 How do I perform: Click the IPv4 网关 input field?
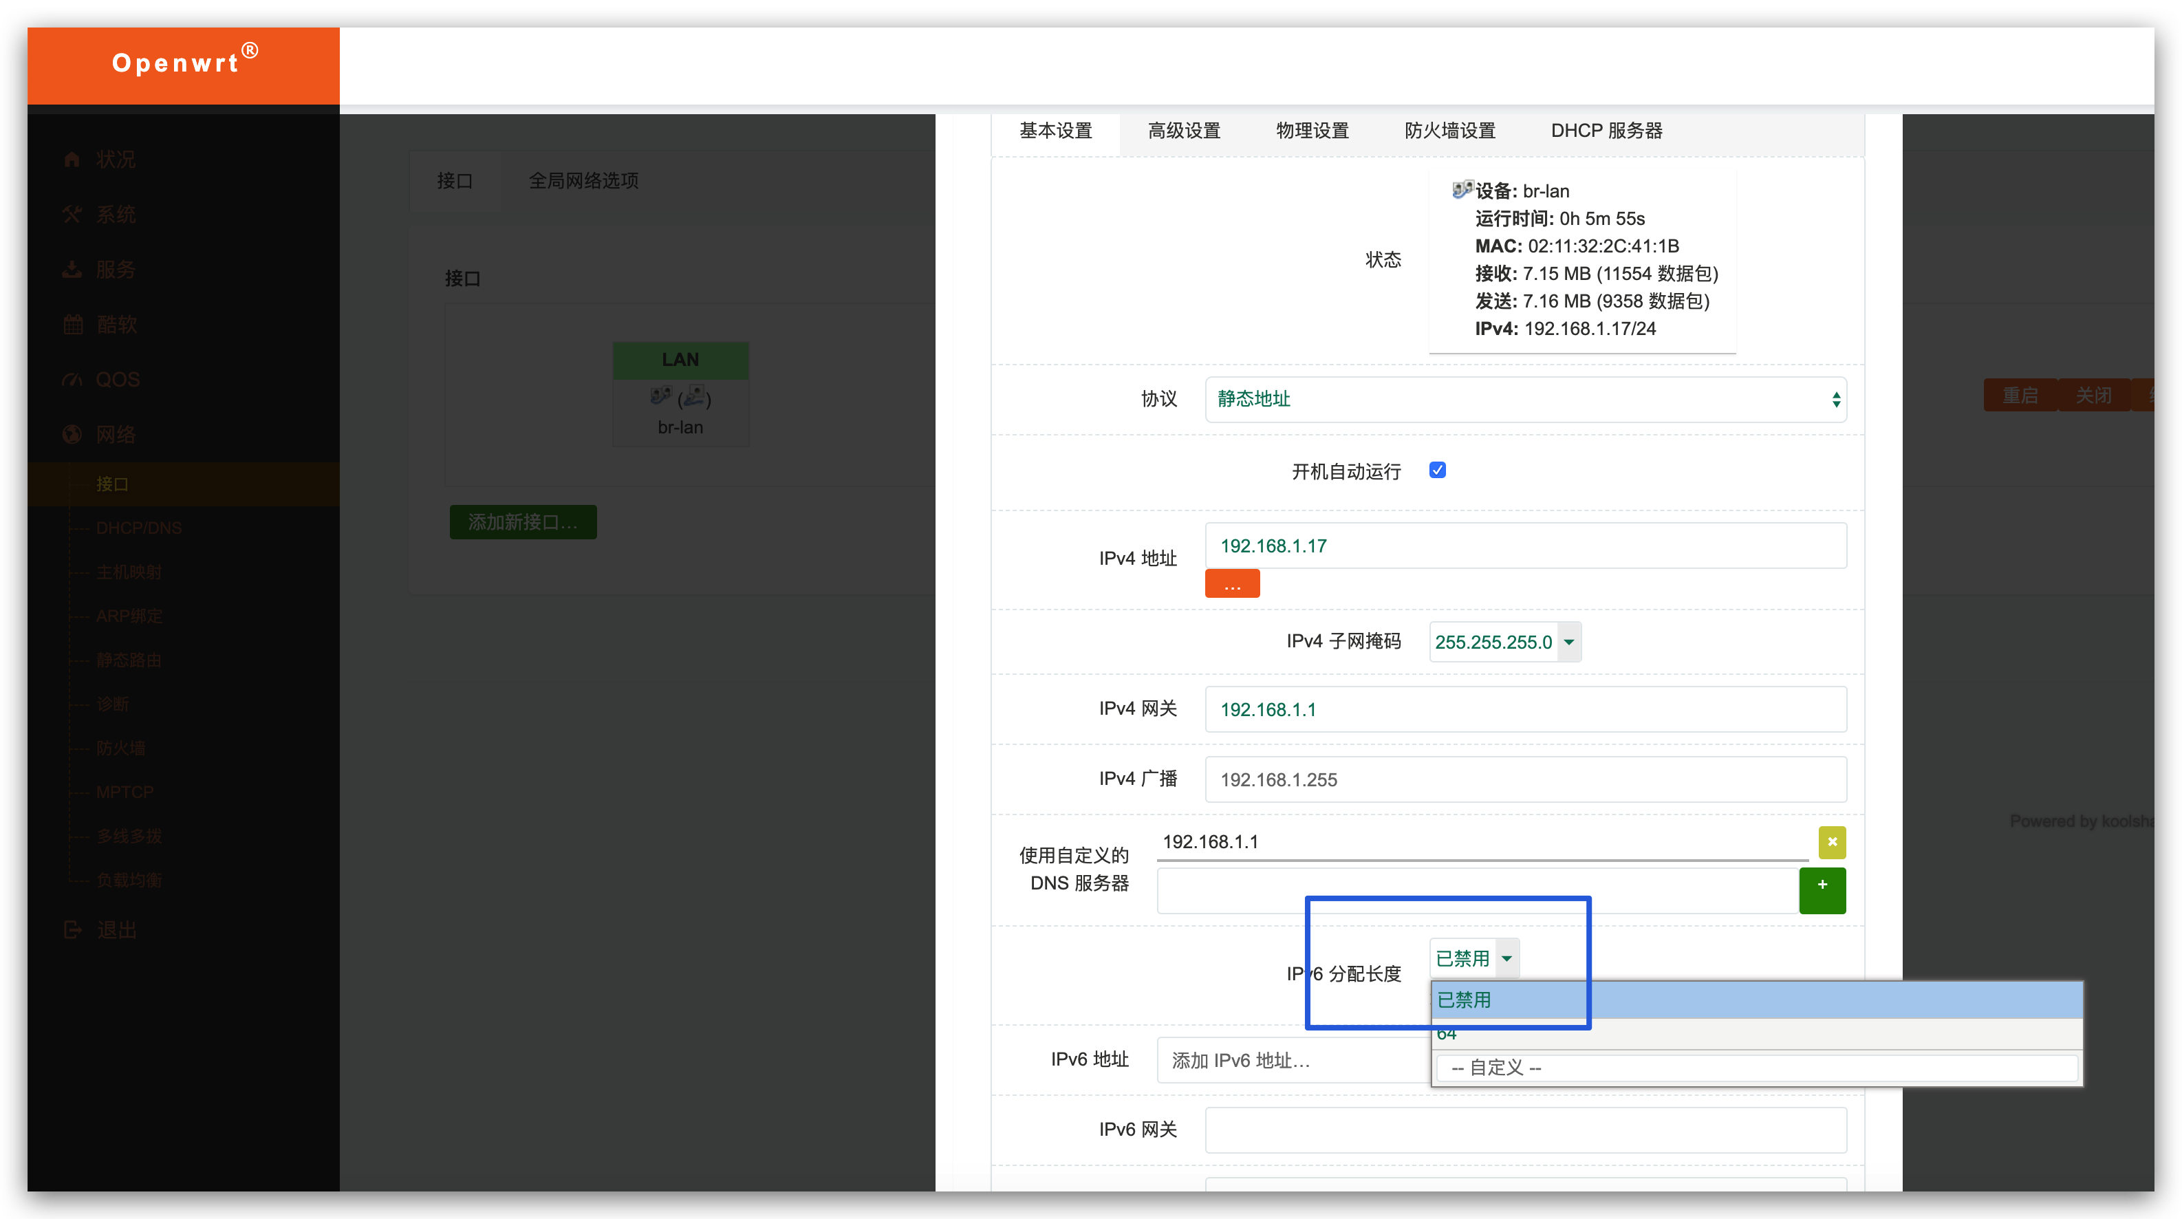(x=1524, y=709)
